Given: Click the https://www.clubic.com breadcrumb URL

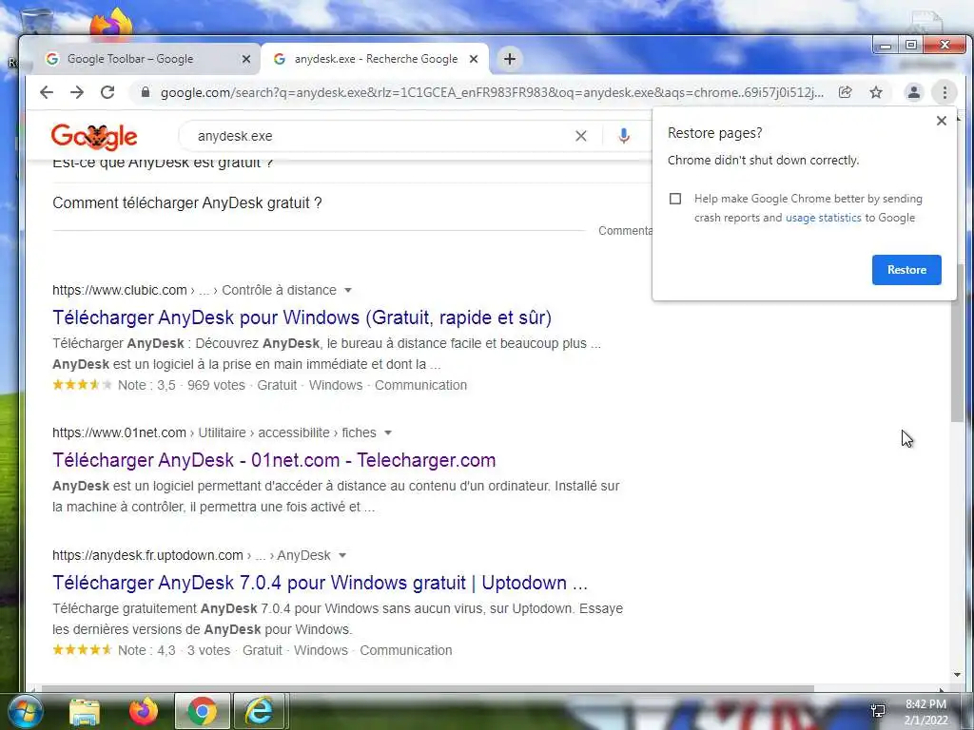Looking at the screenshot, I should (x=119, y=291).
